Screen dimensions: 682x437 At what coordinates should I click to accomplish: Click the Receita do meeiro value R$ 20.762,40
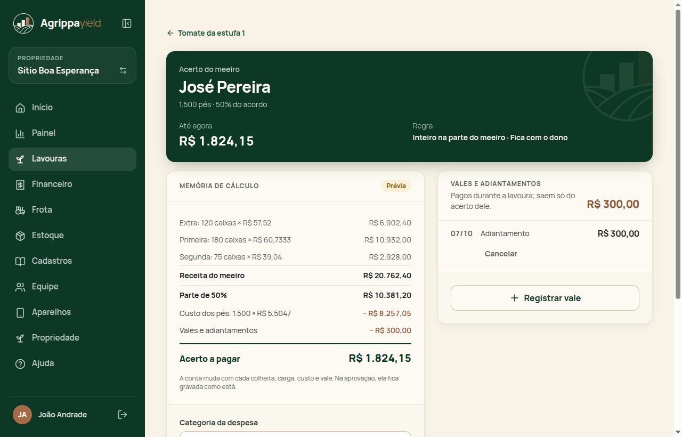tap(387, 276)
